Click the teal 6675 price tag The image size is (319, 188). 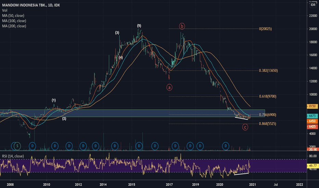click(312, 116)
